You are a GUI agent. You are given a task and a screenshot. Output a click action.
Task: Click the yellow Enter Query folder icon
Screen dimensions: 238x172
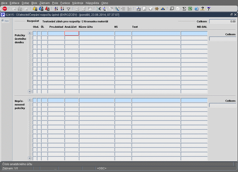(35, 9)
